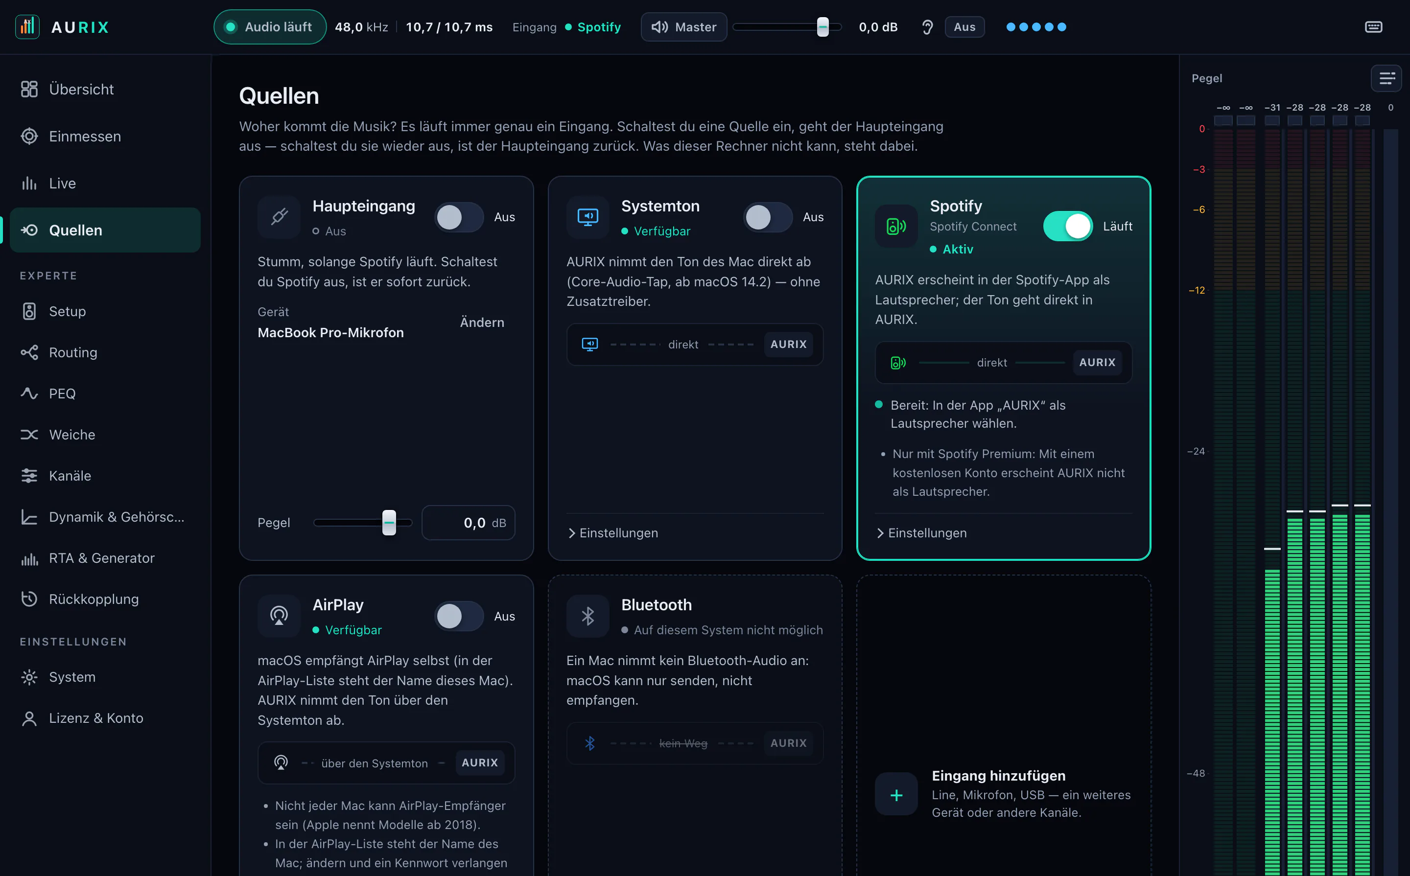Open Rückkopplung page
This screenshot has height=876, width=1410.
[105, 599]
